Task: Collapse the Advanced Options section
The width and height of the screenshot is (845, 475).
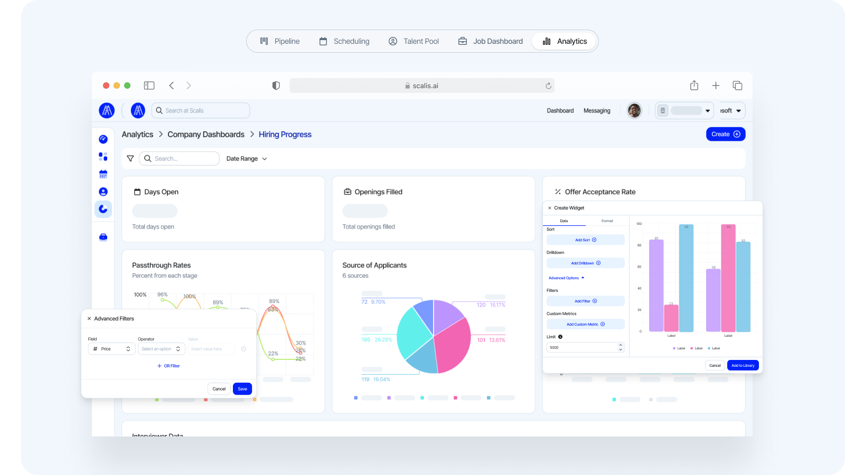Action: (x=566, y=278)
